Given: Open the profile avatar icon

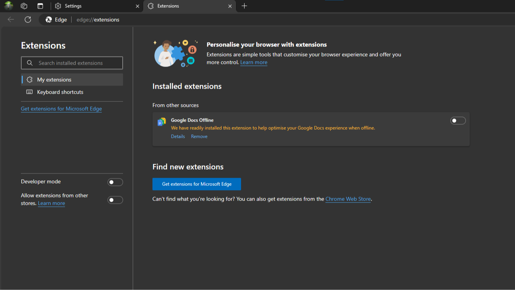Looking at the screenshot, I should tap(9, 6).
